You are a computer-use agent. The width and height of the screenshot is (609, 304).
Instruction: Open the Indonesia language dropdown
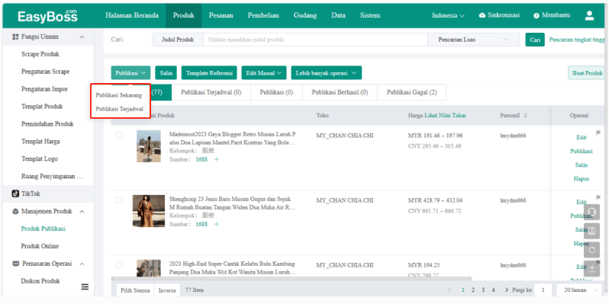coord(448,16)
